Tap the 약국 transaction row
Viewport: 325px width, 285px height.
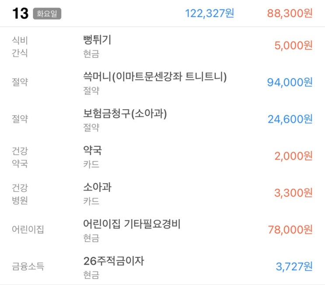point(92,151)
